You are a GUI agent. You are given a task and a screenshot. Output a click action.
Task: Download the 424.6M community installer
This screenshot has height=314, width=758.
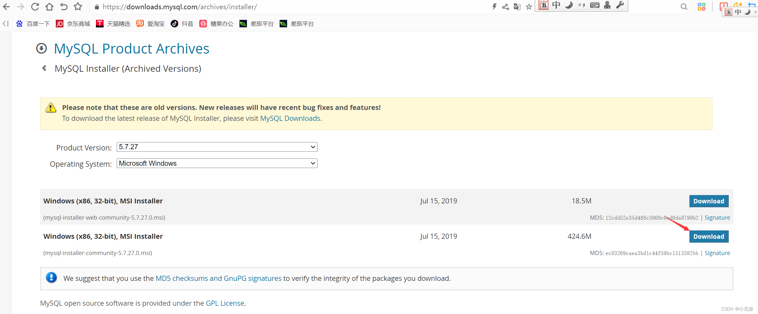pos(709,237)
